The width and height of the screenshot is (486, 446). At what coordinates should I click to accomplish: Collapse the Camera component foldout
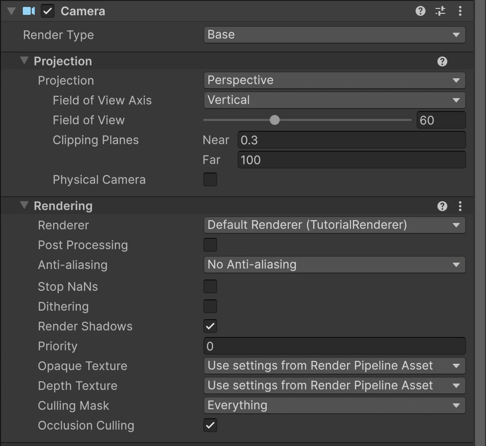11,11
